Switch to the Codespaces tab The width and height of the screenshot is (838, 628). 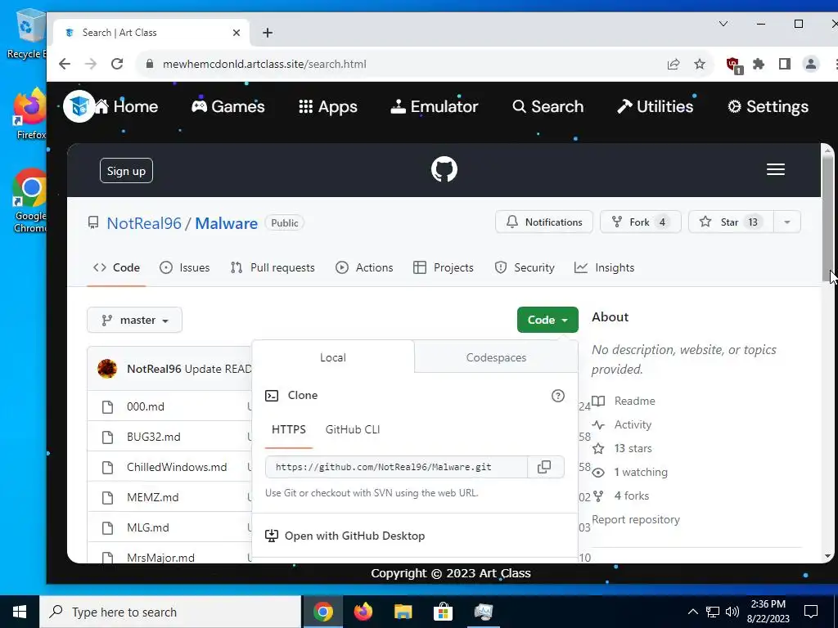496,357
